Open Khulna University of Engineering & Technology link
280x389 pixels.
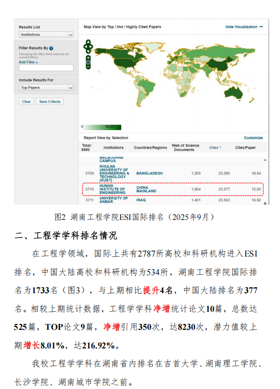[x=114, y=173]
